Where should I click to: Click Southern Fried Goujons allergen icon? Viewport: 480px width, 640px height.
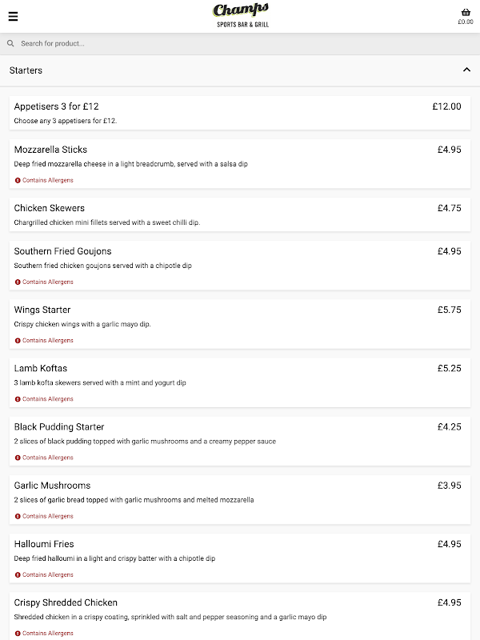pos(18,282)
